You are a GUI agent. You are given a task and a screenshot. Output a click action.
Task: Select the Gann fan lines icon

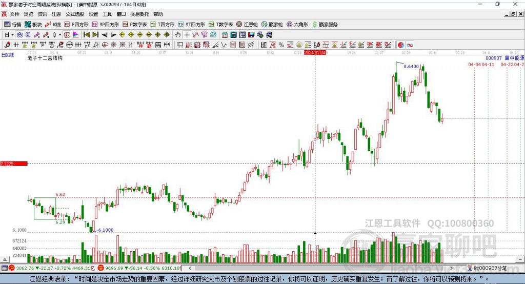click(189, 45)
